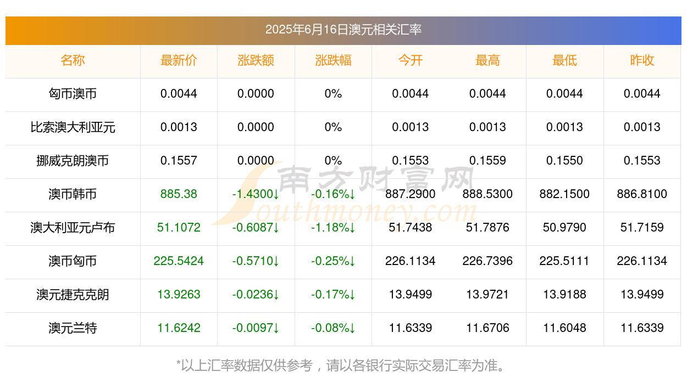Click change percent -0.25%↓
Screen dimensions: 687x383
333,261
